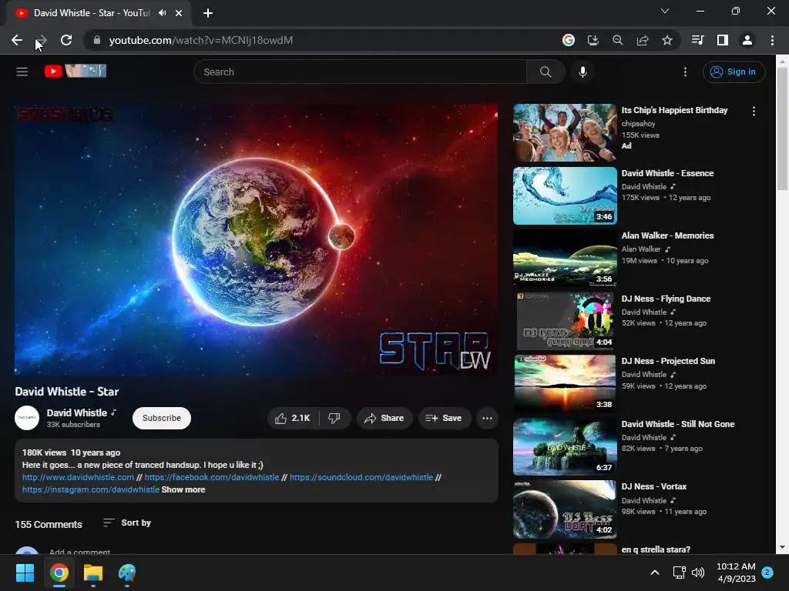Open DJ Ness - Vortax video title
The image size is (789, 591).
(653, 486)
